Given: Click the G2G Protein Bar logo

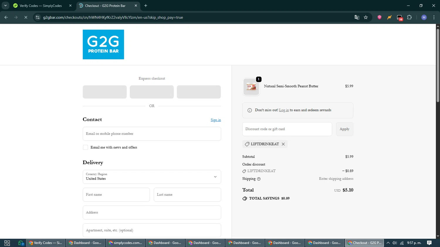Looking at the screenshot, I should [103, 44].
